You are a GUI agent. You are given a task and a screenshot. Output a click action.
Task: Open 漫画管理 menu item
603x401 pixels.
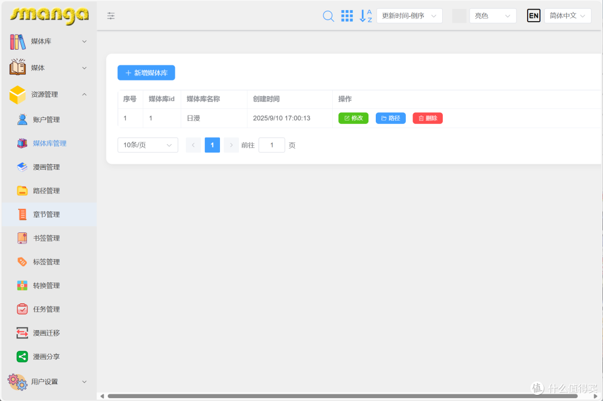pos(49,167)
